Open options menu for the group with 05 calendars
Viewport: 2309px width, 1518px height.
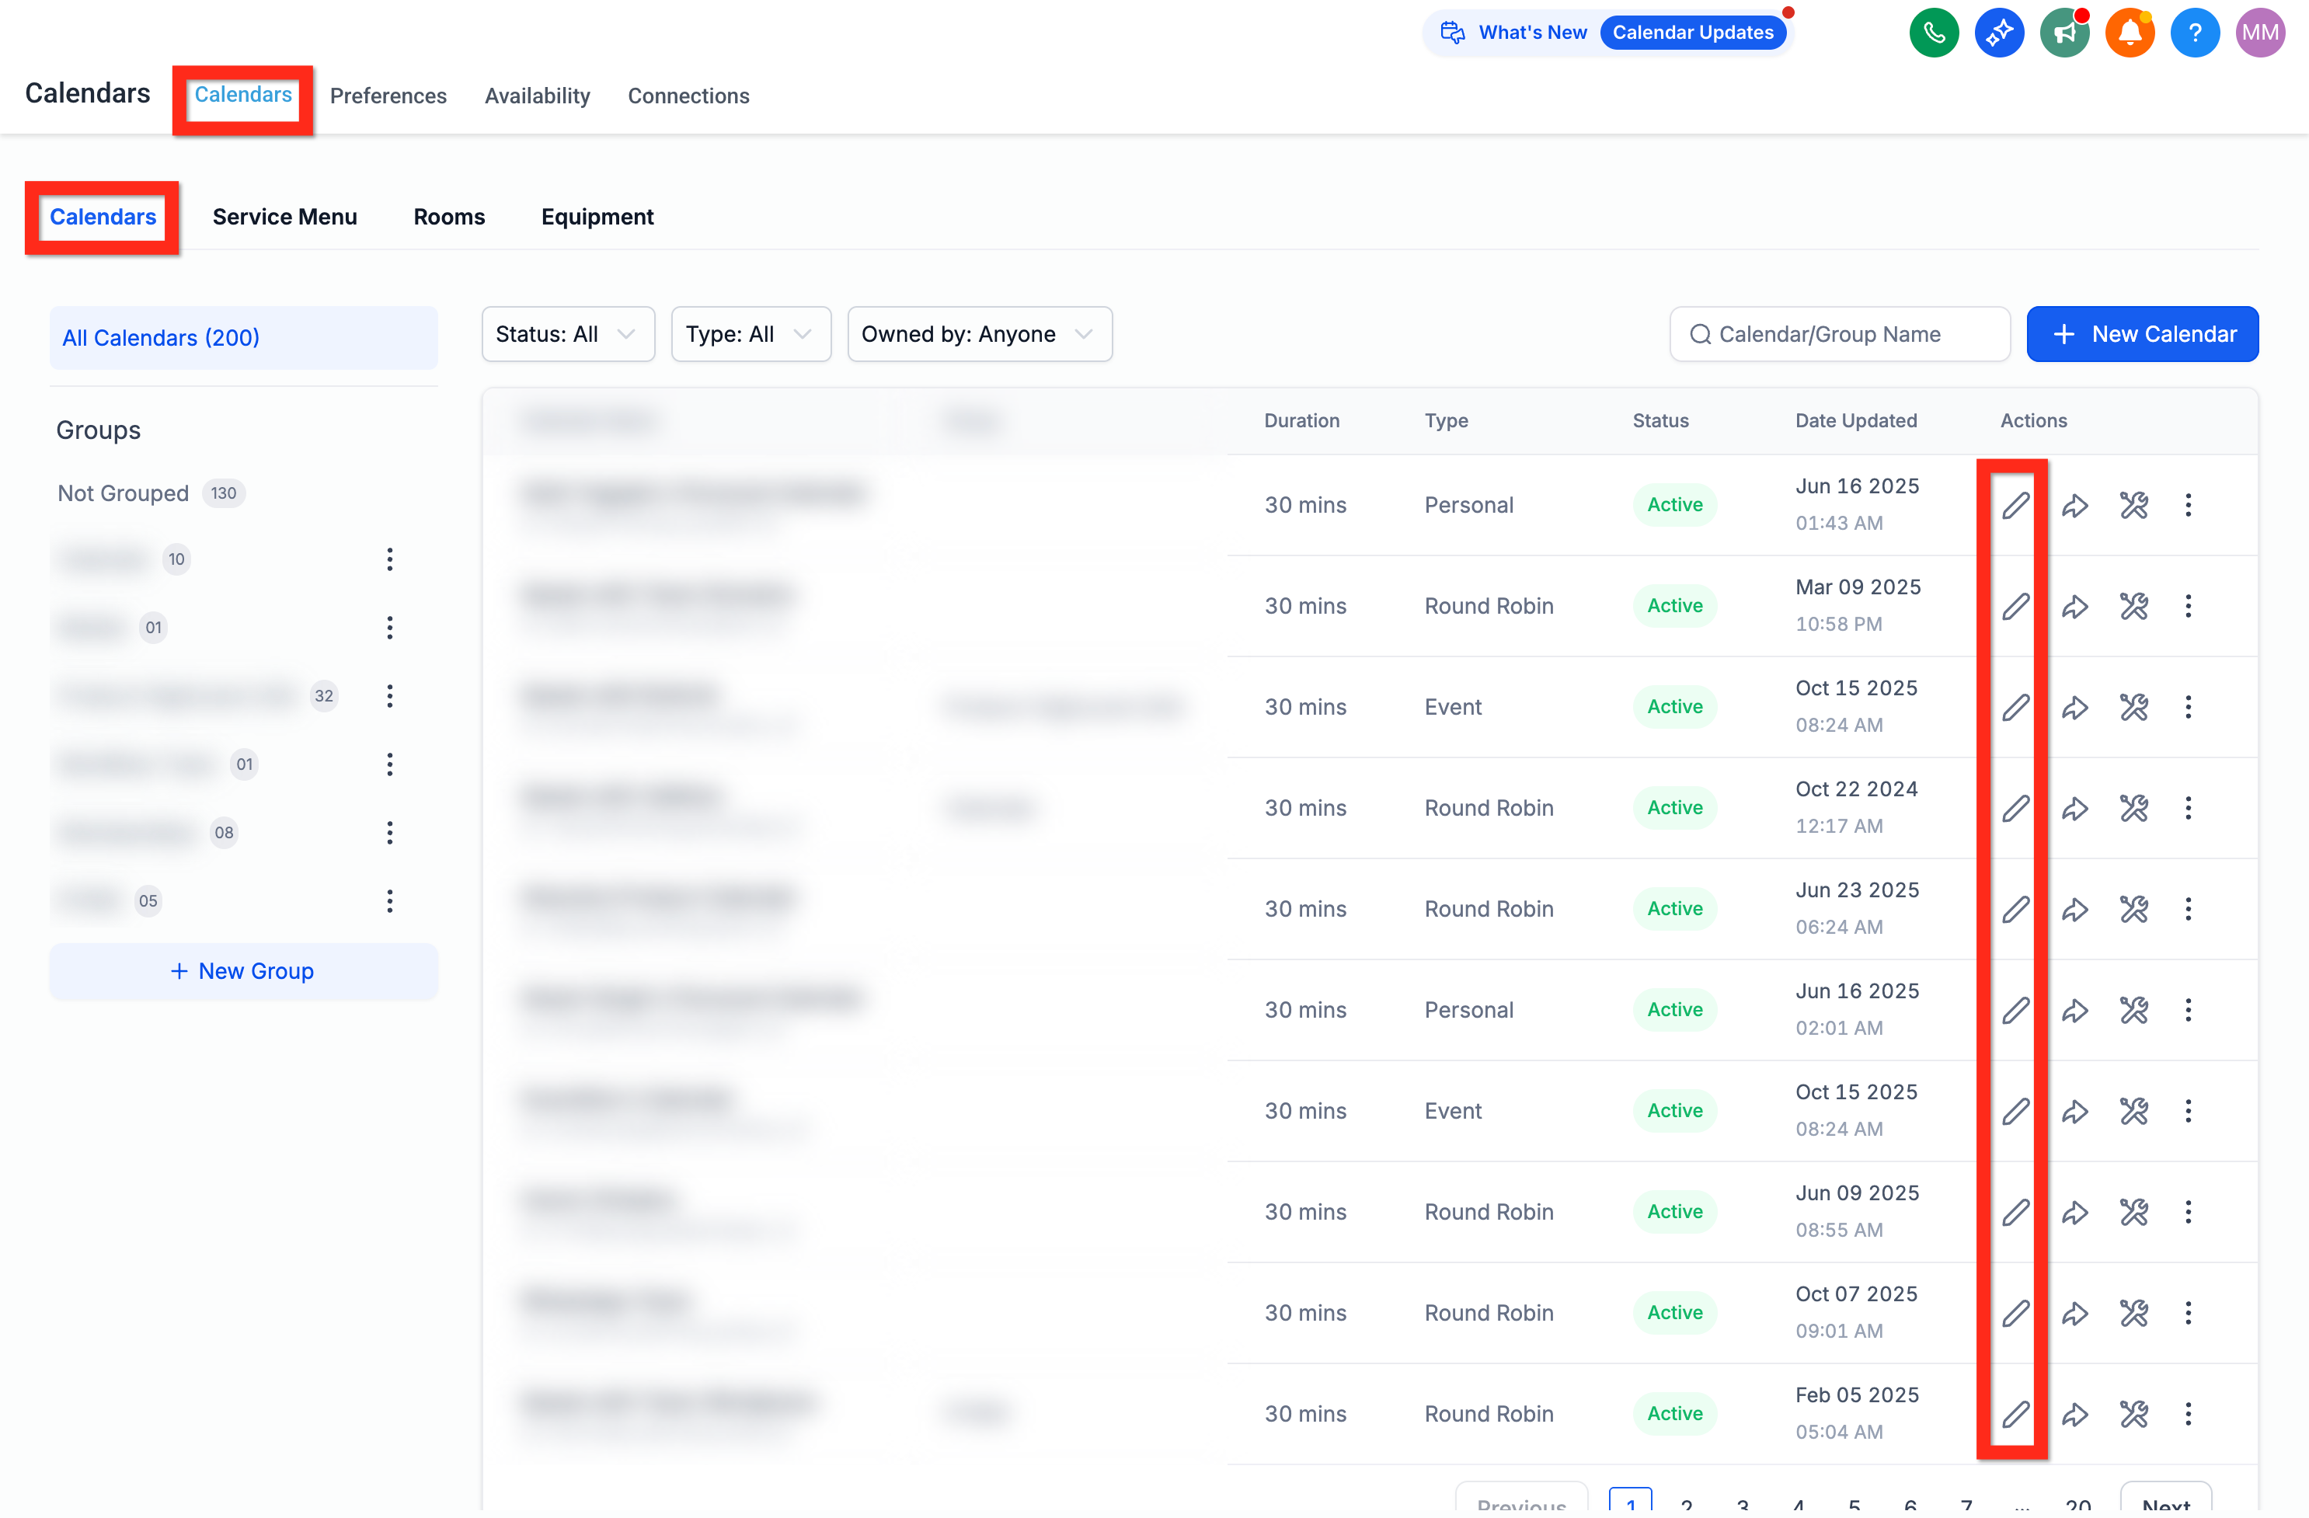pos(390,902)
